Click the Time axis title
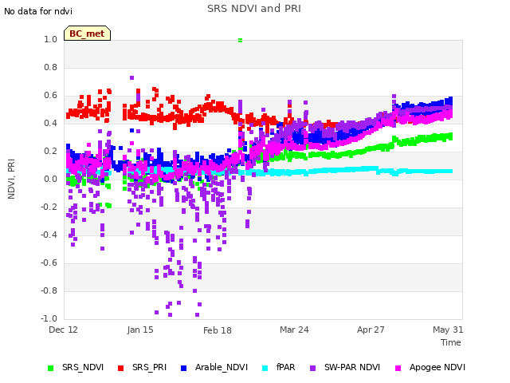510x383 pixels. tap(451, 342)
